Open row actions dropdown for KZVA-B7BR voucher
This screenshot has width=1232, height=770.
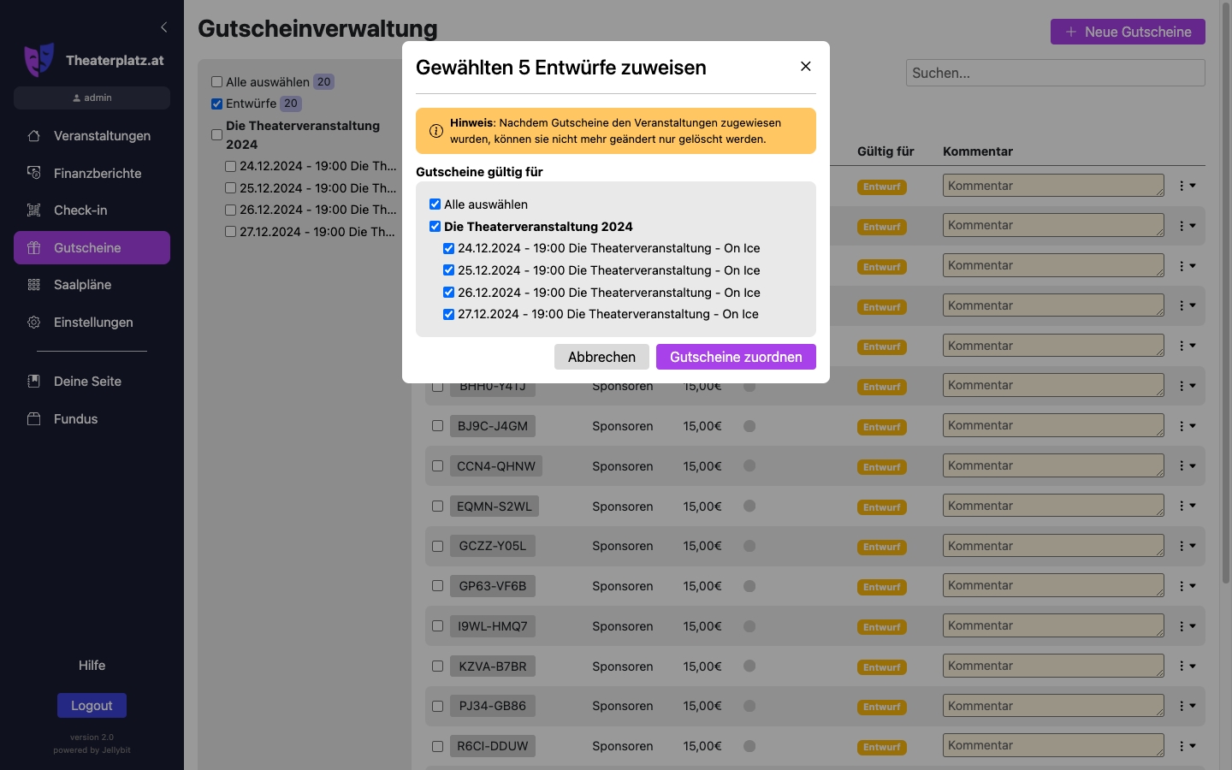pos(1187,666)
